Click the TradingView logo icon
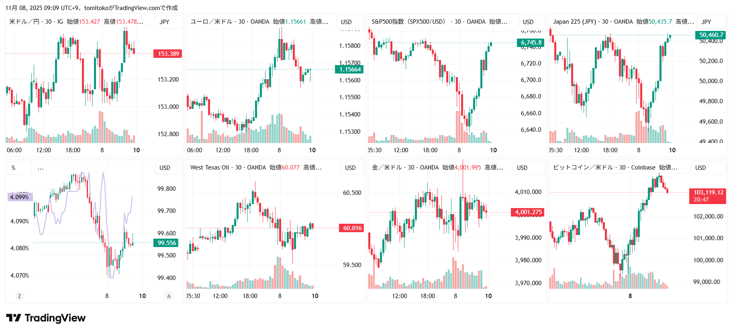The image size is (733, 333). pos(14,318)
